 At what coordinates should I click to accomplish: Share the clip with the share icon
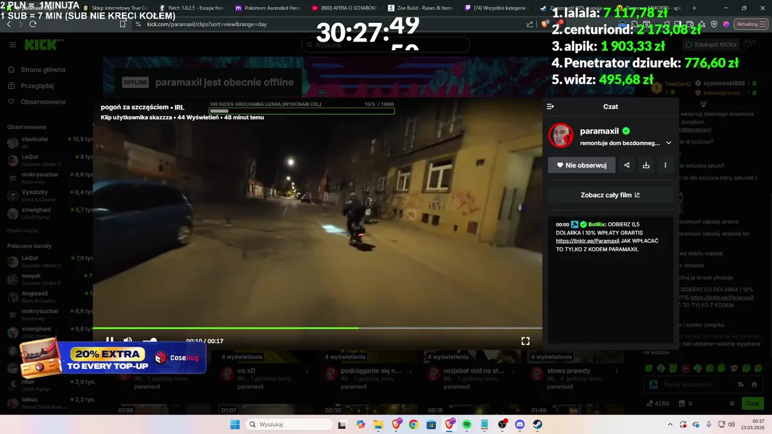tap(627, 165)
